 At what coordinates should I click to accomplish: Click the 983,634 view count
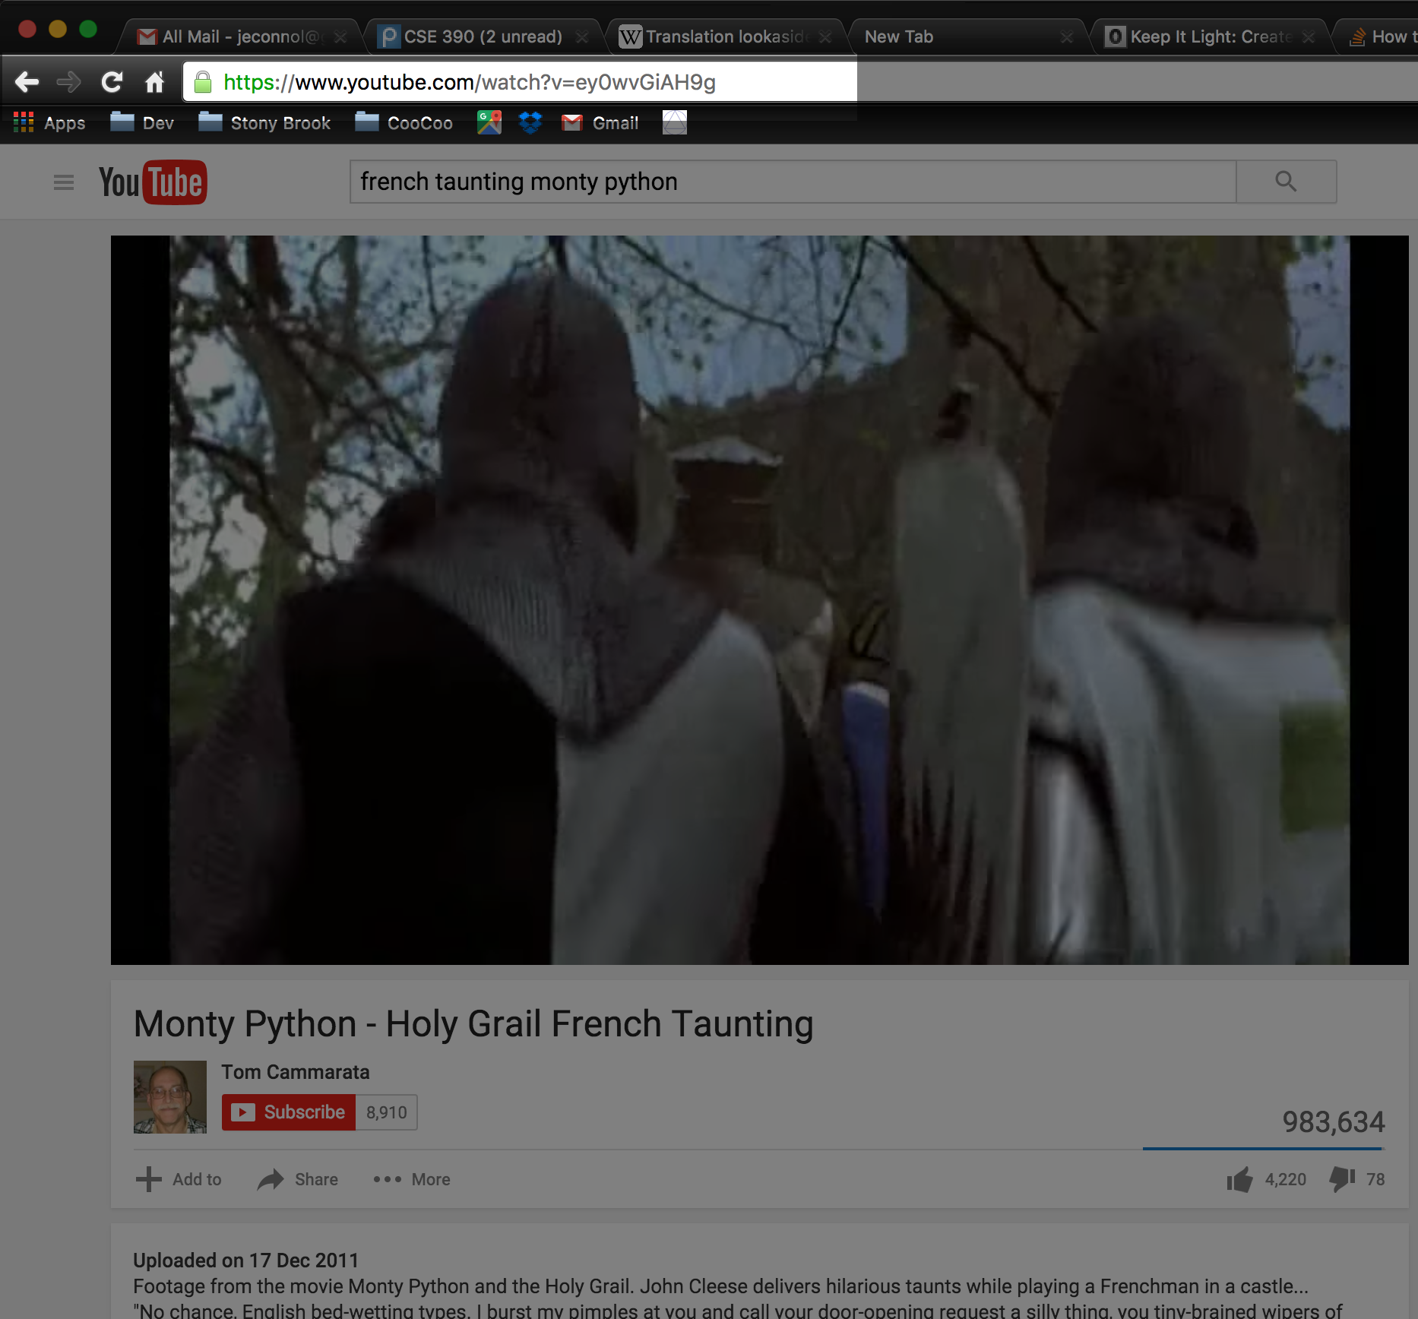pyautogui.click(x=1334, y=1121)
